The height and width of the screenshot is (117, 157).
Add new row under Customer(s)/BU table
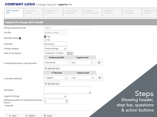52,69
